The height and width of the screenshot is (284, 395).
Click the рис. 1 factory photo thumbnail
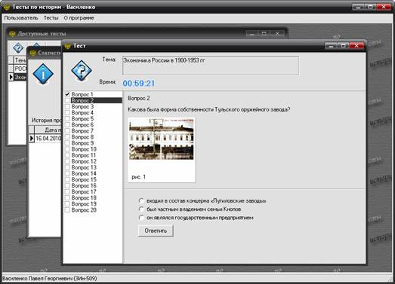(162, 139)
